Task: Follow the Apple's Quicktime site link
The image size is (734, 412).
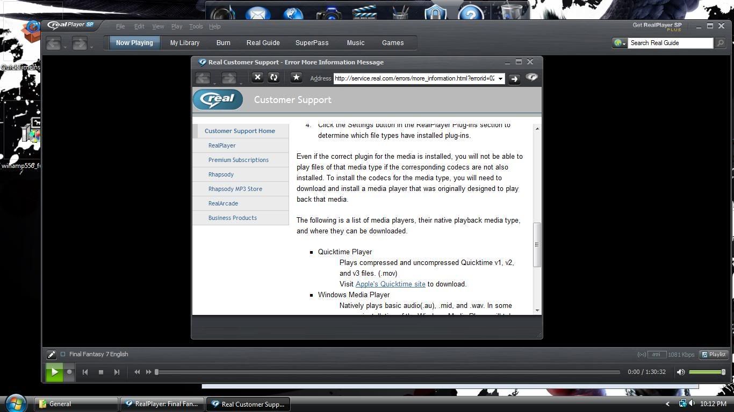Action: (x=390, y=284)
